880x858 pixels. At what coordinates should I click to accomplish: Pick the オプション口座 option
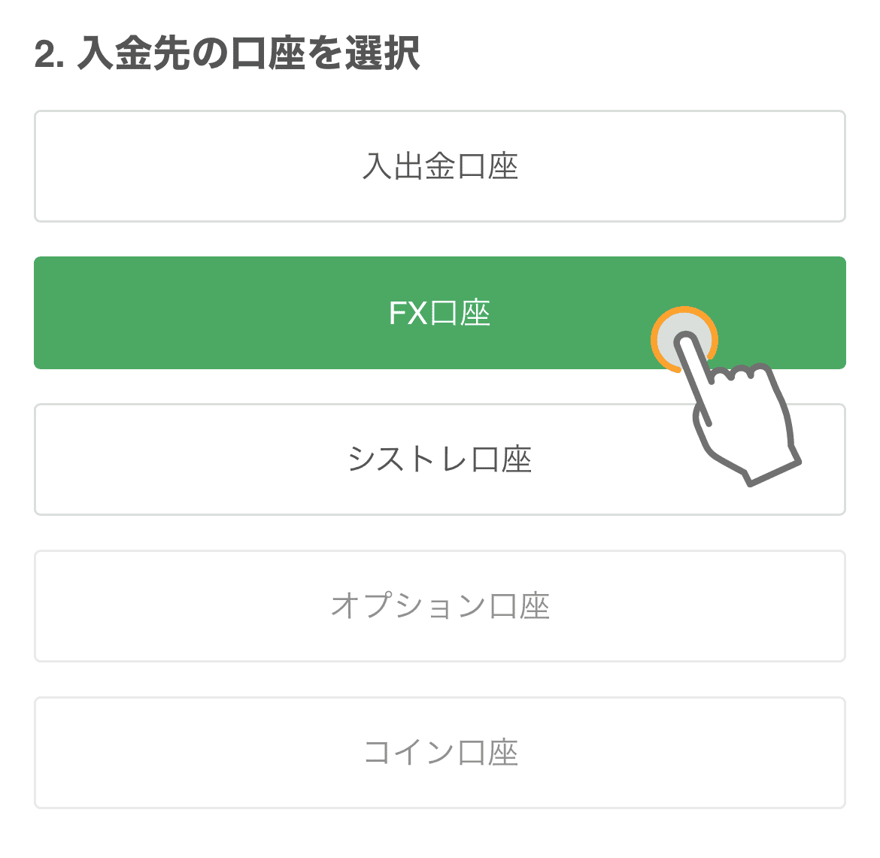coord(439,606)
